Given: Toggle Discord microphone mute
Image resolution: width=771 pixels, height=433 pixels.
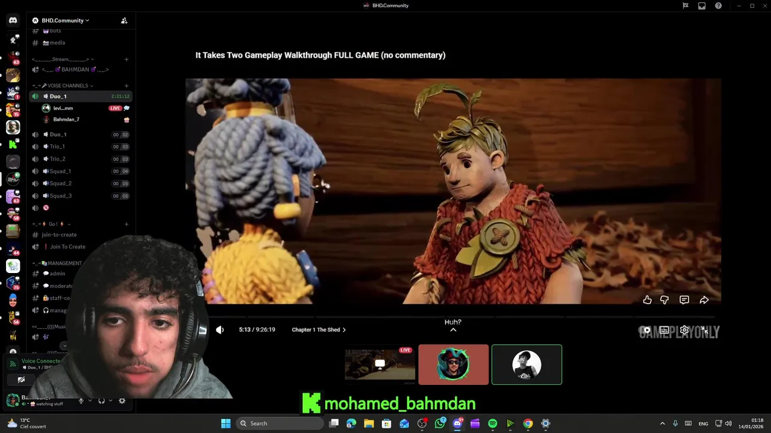Looking at the screenshot, I should click(x=81, y=401).
